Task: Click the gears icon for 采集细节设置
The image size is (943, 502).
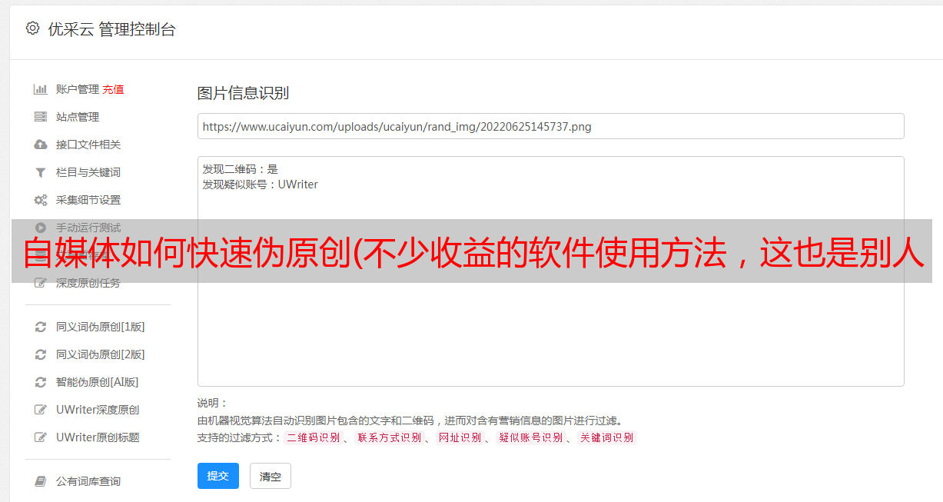Action: pos(41,200)
